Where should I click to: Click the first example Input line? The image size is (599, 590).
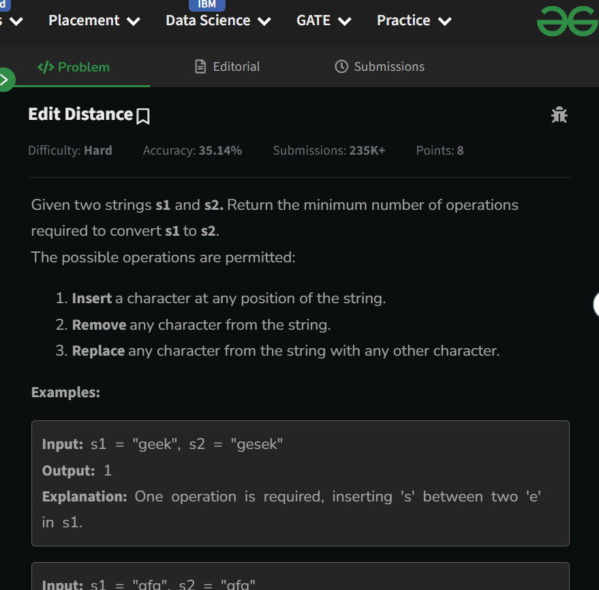point(162,444)
